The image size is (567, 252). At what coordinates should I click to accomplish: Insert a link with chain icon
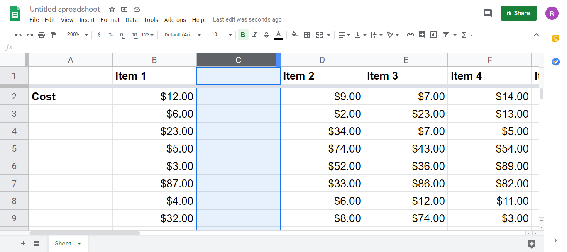tap(411, 35)
